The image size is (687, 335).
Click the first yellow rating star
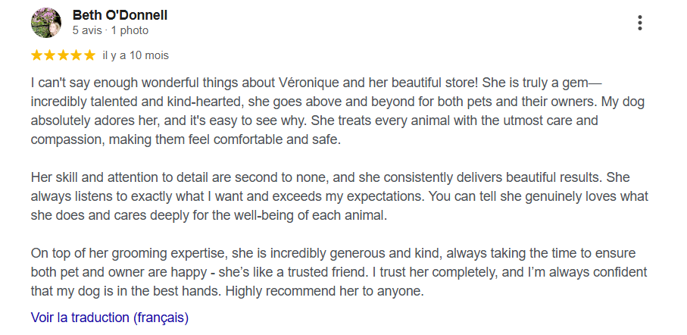[36, 55]
